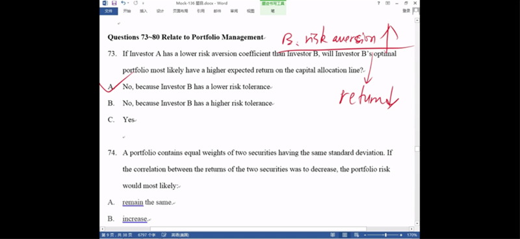Switch to the 插入 (Insert) ribbon tab
Viewport: 520px width, 239px height.
143,11
